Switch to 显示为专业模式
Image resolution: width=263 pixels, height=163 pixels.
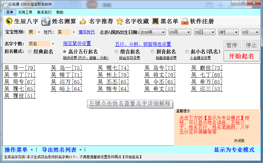point(234,150)
